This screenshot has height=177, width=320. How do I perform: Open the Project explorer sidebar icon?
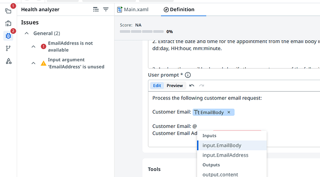8,11
